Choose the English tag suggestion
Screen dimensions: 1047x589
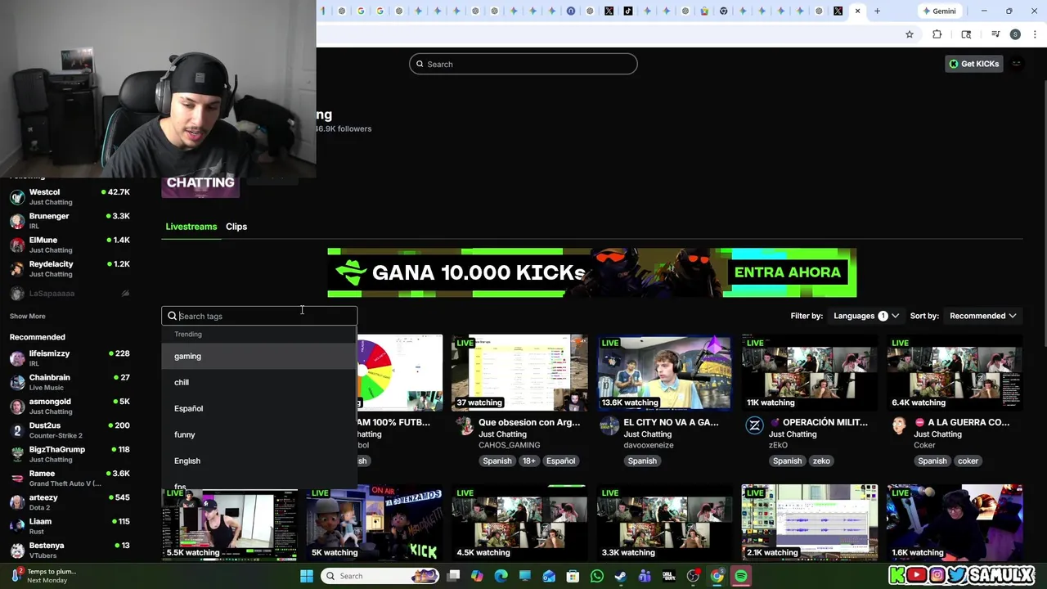(x=259, y=461)
